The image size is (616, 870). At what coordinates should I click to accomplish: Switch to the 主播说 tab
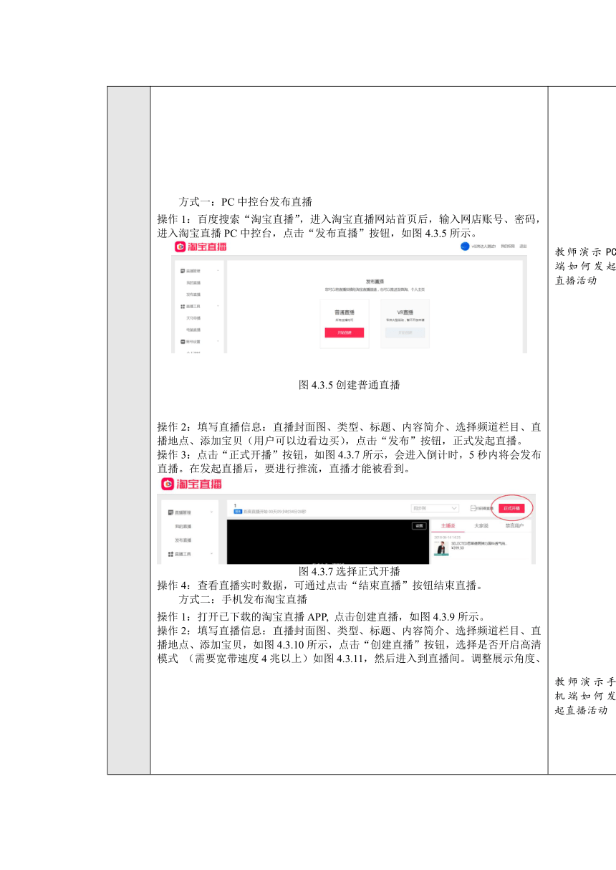[x=448, y=526]
